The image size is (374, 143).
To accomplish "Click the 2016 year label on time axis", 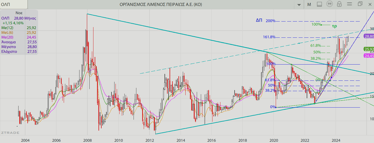I will click(x=212, y=140).
